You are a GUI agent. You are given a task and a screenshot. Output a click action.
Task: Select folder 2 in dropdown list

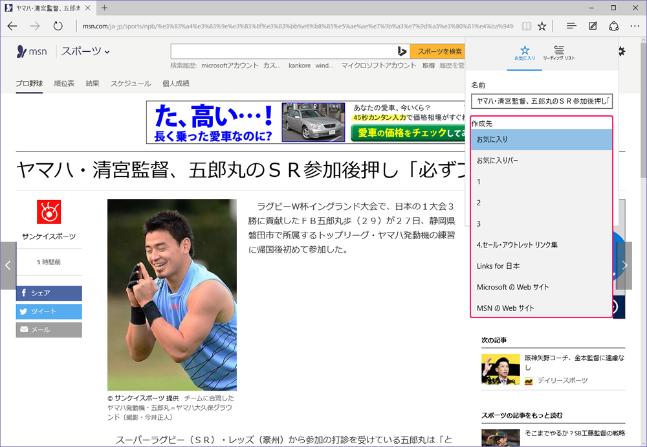click(542, 203)
